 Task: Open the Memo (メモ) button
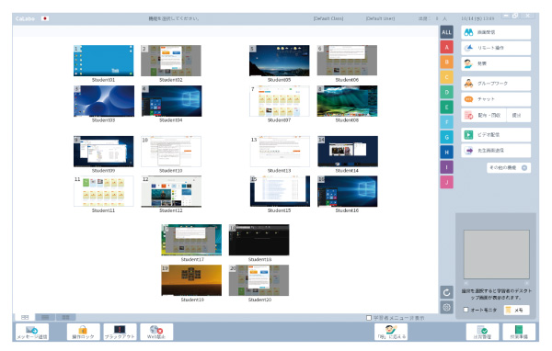coord(516,310)
